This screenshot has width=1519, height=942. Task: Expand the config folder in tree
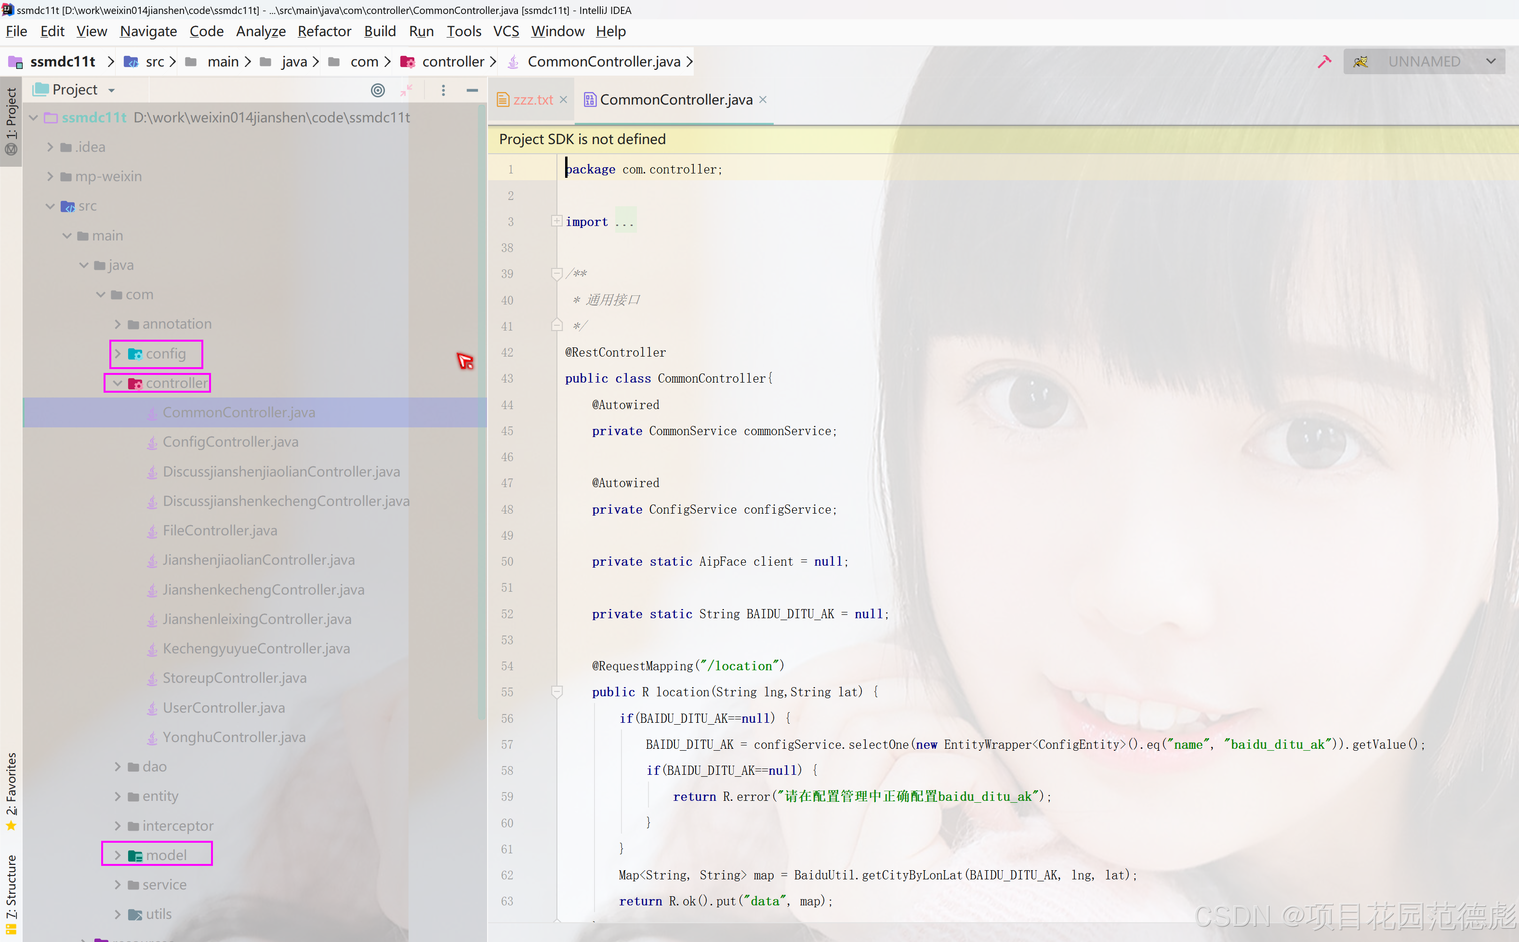[118, 354]
